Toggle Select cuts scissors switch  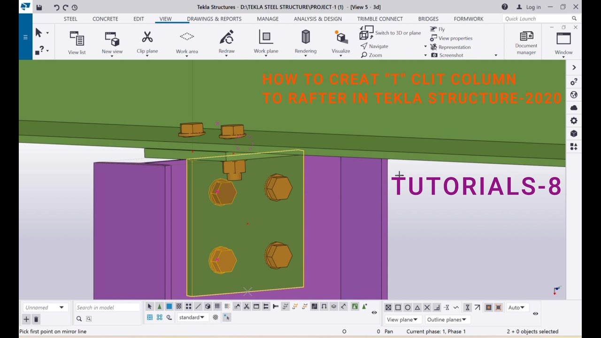pyautogui.click(x=247, y=307)
